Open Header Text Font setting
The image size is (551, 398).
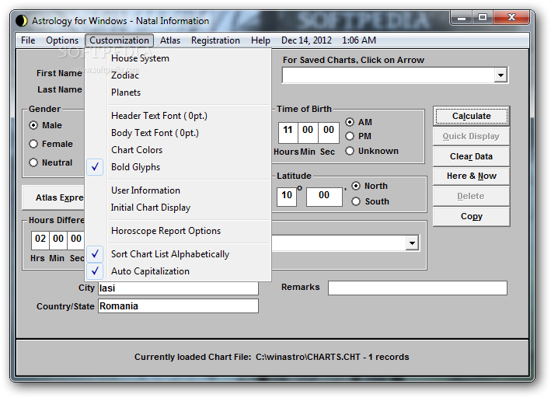click(178, 116)
